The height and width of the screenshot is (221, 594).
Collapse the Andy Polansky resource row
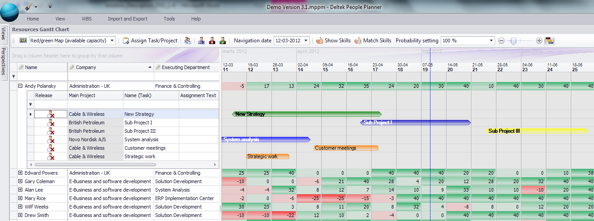pos(20,86)
